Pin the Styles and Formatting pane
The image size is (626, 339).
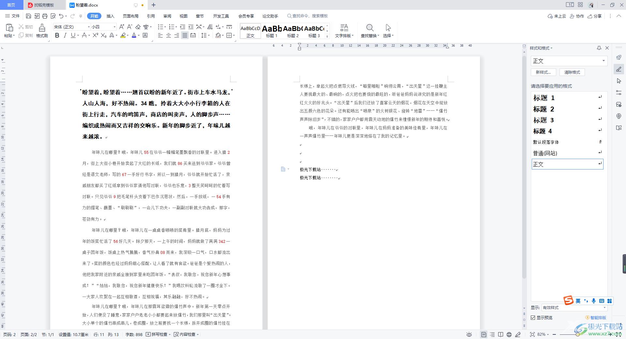599,48
